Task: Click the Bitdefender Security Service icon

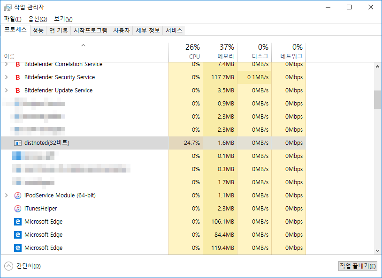Action: [18, 77]
